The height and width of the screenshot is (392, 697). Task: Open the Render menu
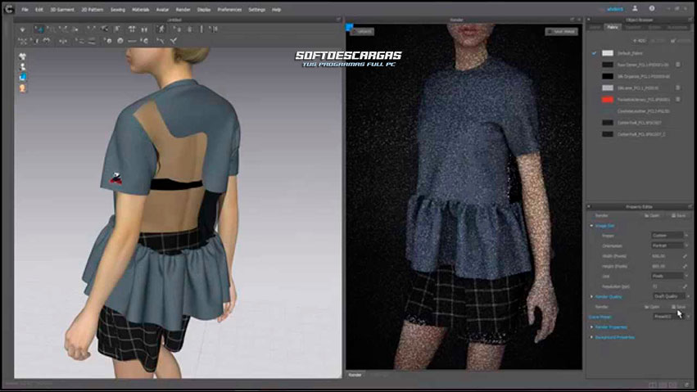[183, 9]
